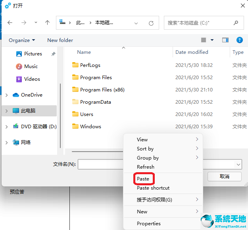
Task: Expand address bar history dropdown
Action: pyautogui.click(x=136, y=23)
